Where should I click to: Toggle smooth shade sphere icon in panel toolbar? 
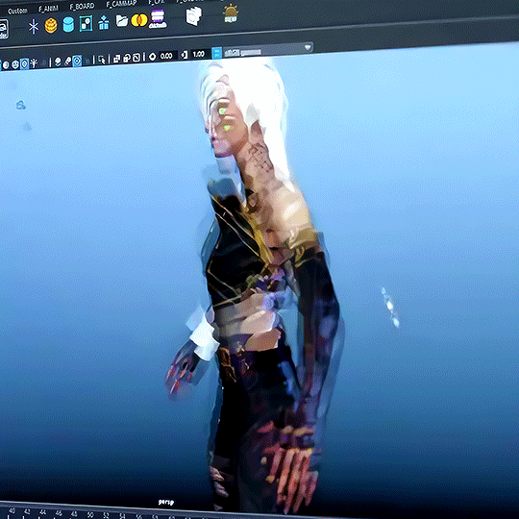pyautogui.click(x=6, y=65)
